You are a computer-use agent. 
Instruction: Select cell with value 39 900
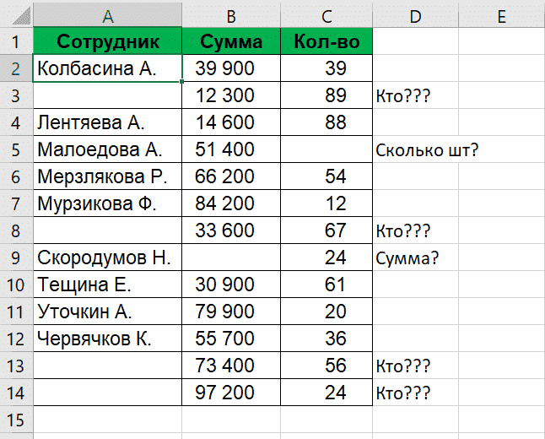231,68
